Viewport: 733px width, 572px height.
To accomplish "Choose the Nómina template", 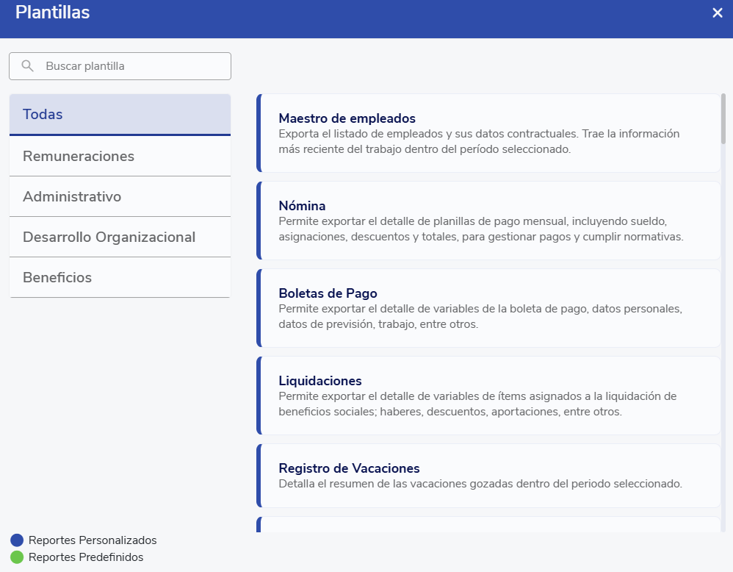I will coord(488,221).
